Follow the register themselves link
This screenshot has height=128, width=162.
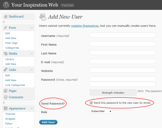coord(85,26)
